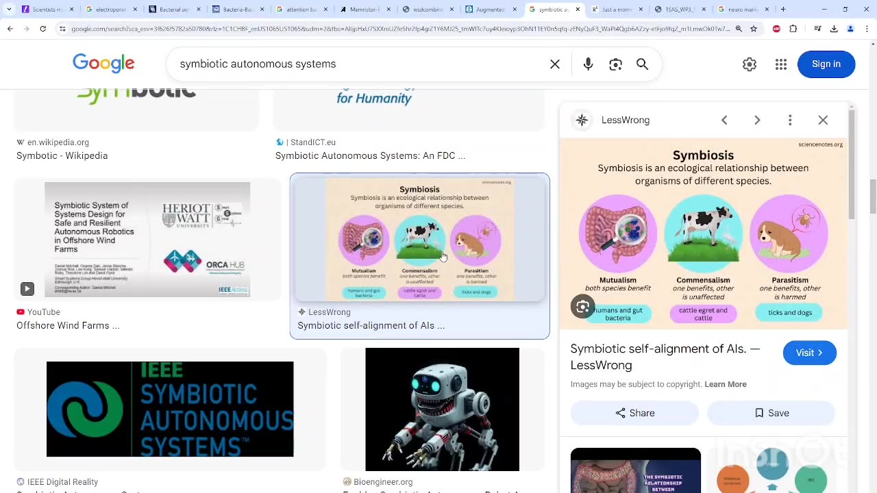Open LessWrong source in preview header
Viewport: 877px width, 493px height.
[x=625, y=120]
